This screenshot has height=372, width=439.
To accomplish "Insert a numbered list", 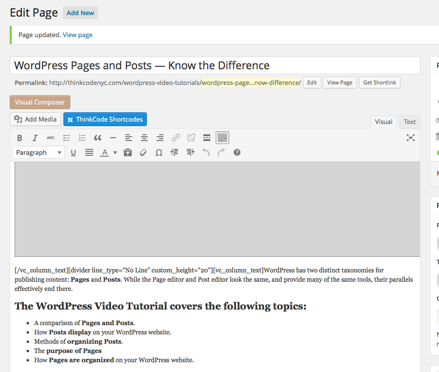I will [82, 138].
